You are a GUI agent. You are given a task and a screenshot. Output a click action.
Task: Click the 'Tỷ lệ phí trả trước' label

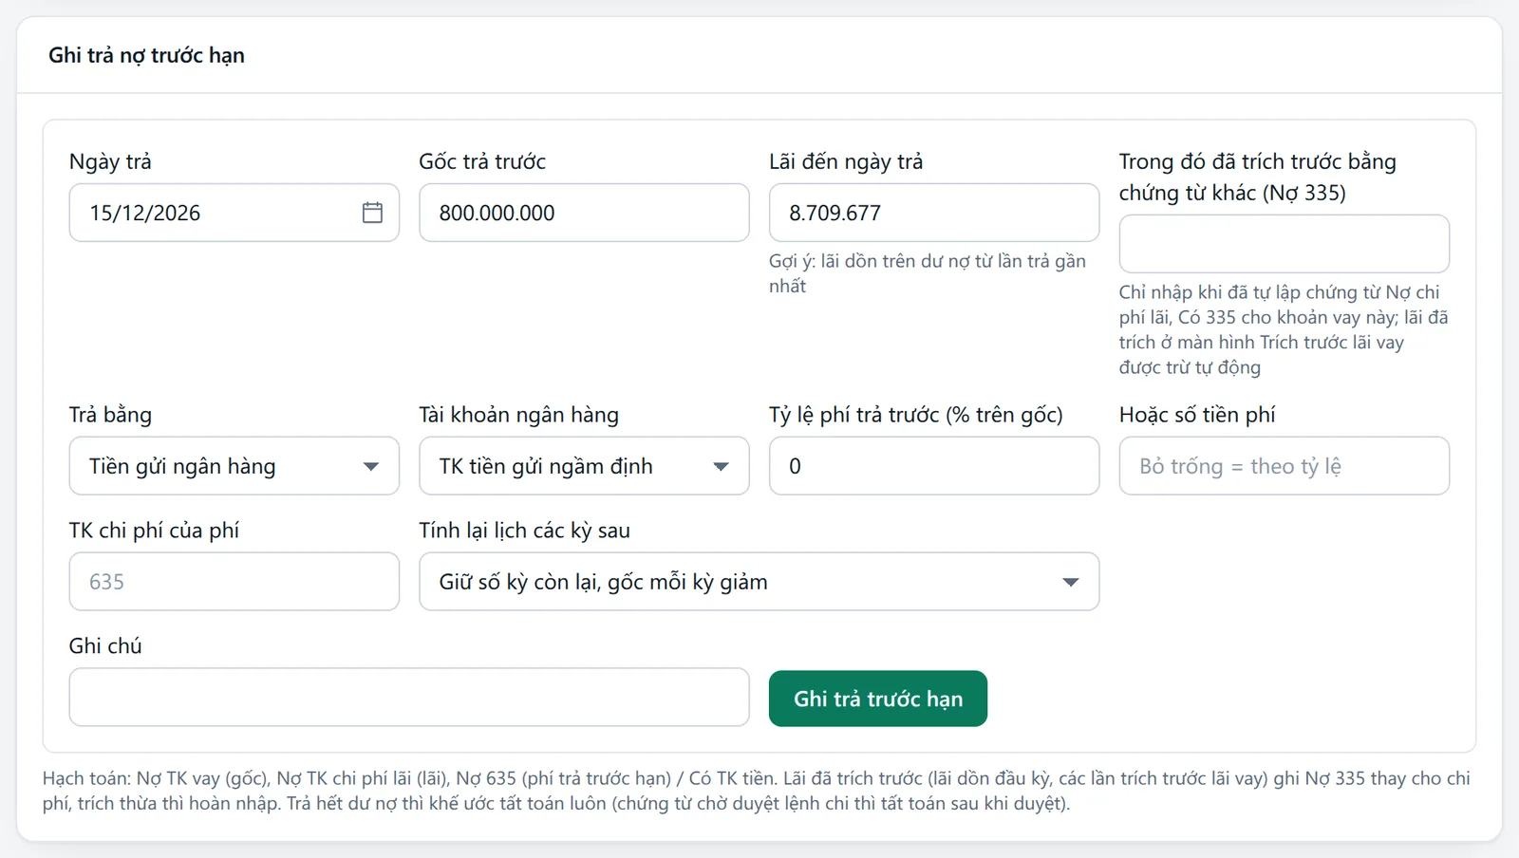click(x=916, y=415)
